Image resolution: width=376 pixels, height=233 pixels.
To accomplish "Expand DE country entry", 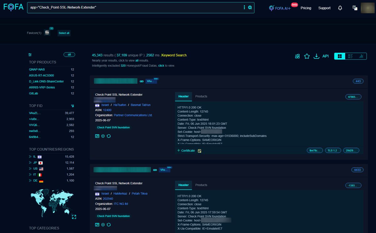I will (30, 180).
